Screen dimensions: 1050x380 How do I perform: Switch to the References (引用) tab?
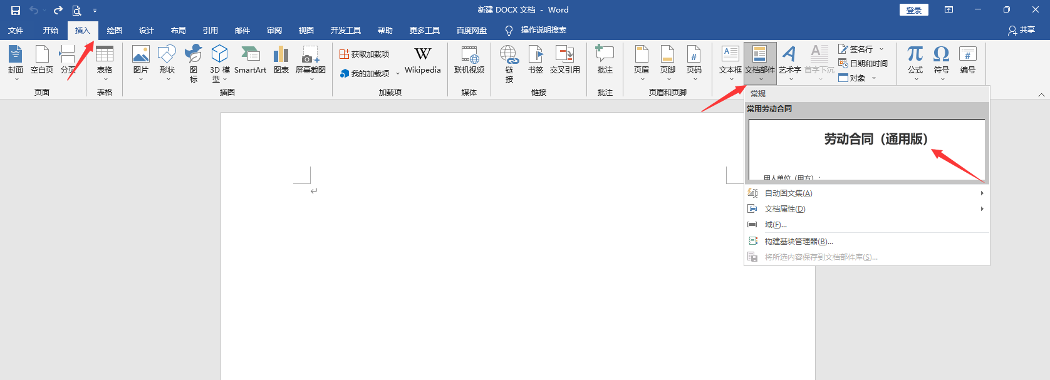(211, 30)
